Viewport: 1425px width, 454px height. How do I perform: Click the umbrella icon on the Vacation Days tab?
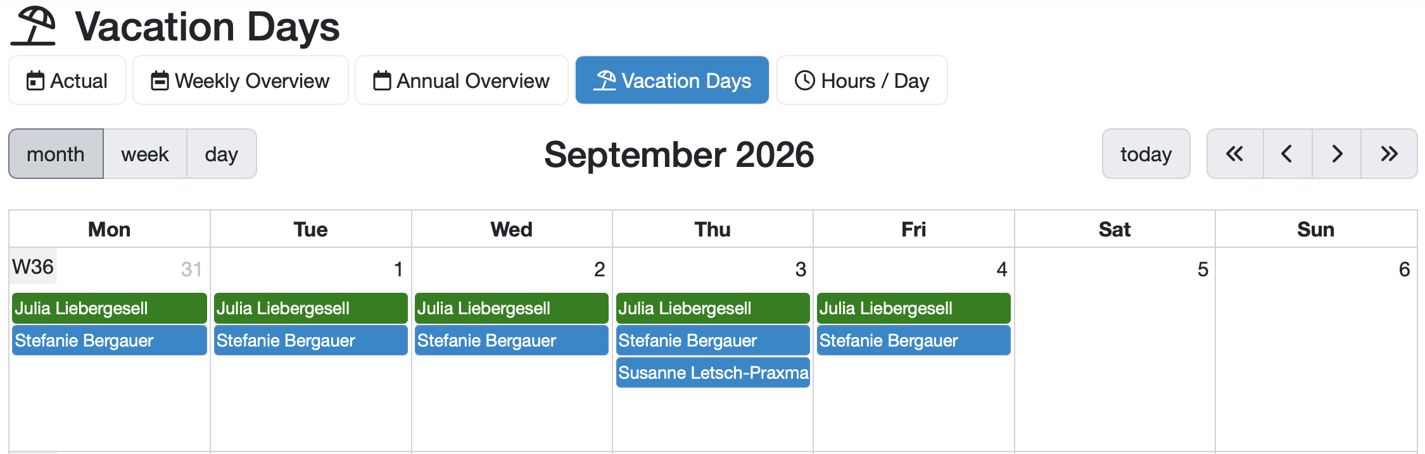click(605, 81)
